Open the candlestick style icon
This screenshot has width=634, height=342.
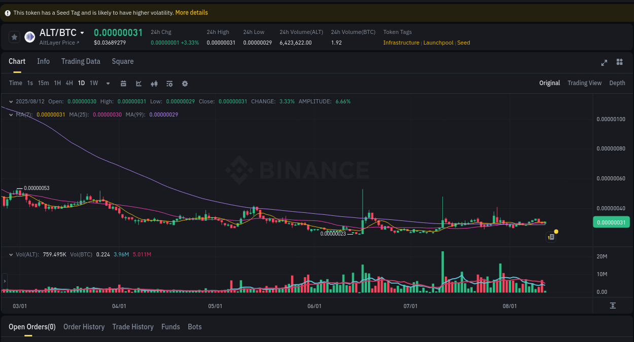click(x=154, y=83)
